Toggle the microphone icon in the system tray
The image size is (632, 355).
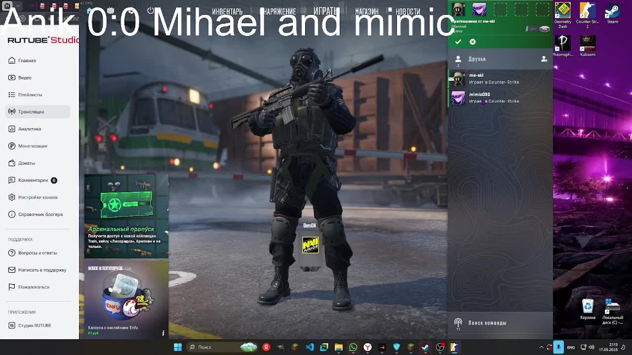[x=558, y=347]
